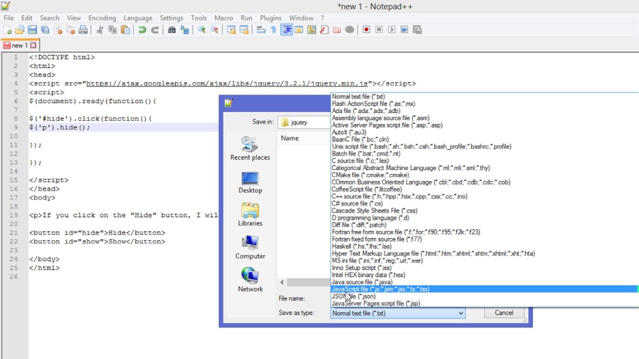The width and height of the screenshot is (639, 359).
Task: Click the Zoom Out icon
Action: point(214,30)
